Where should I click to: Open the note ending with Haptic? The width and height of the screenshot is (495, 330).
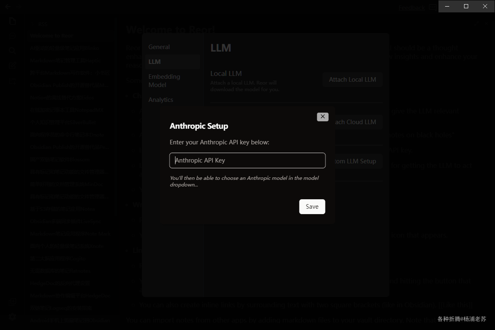click(66, 61)
